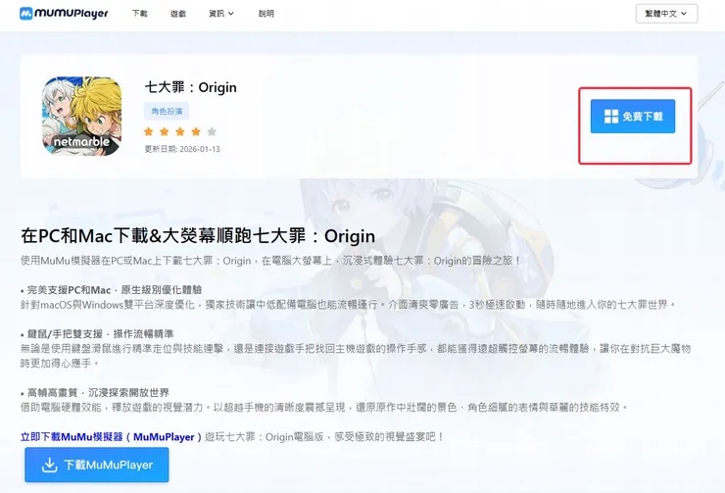Screen dimensions: 725x493
Task: Click the 鍵鼠/手把雙支援．操作流暢精準 subheading
Action: click(100, 334)
